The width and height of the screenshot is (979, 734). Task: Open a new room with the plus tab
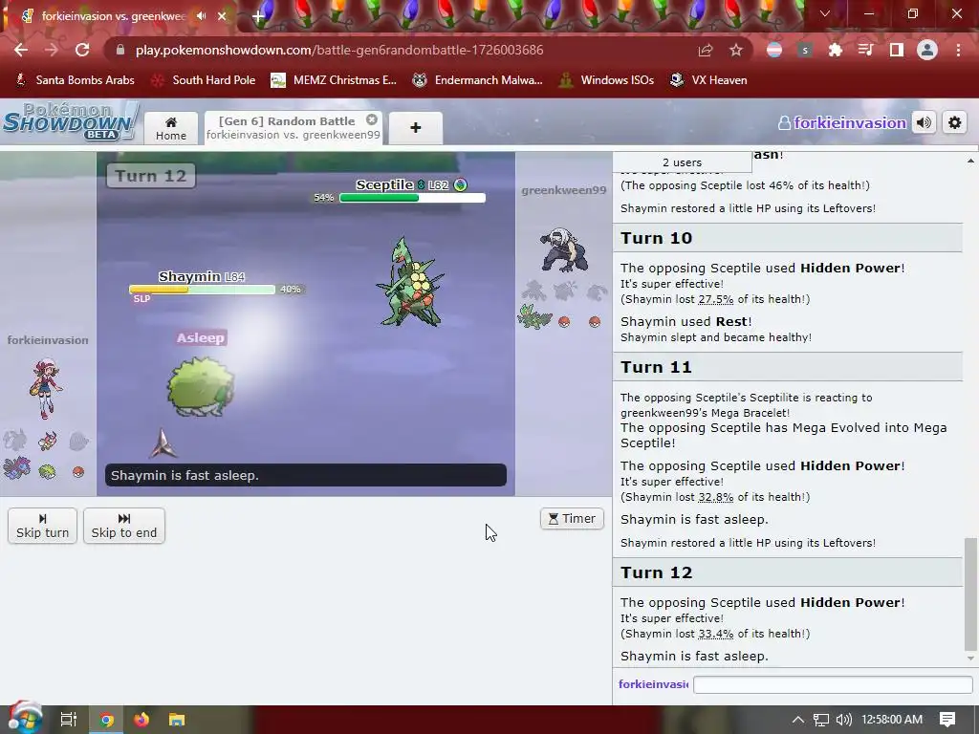click(416, 128)
